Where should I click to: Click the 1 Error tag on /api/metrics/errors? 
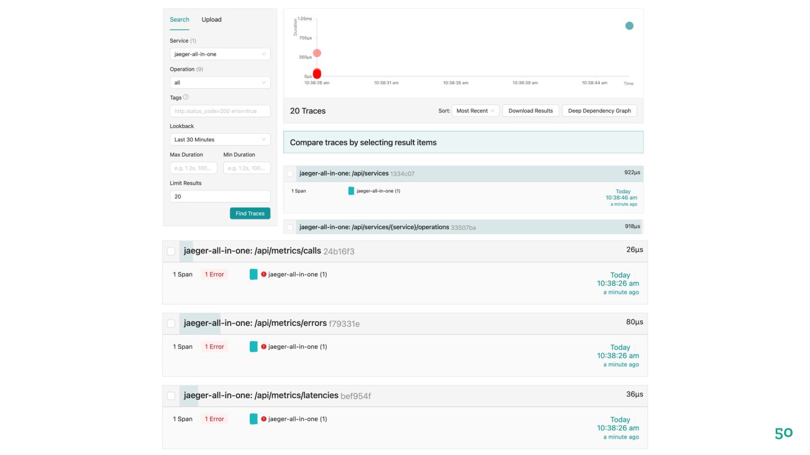click(x=214, y=347)
